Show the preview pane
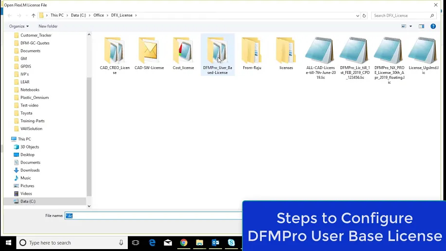This screenshot has height=251, width=446. coord(421,26)
